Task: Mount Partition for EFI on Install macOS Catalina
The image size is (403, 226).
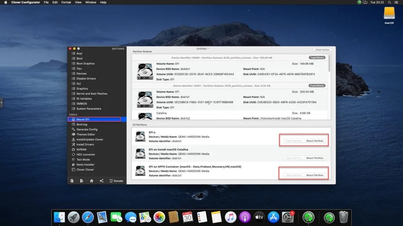Action: [x=315, y=158]
